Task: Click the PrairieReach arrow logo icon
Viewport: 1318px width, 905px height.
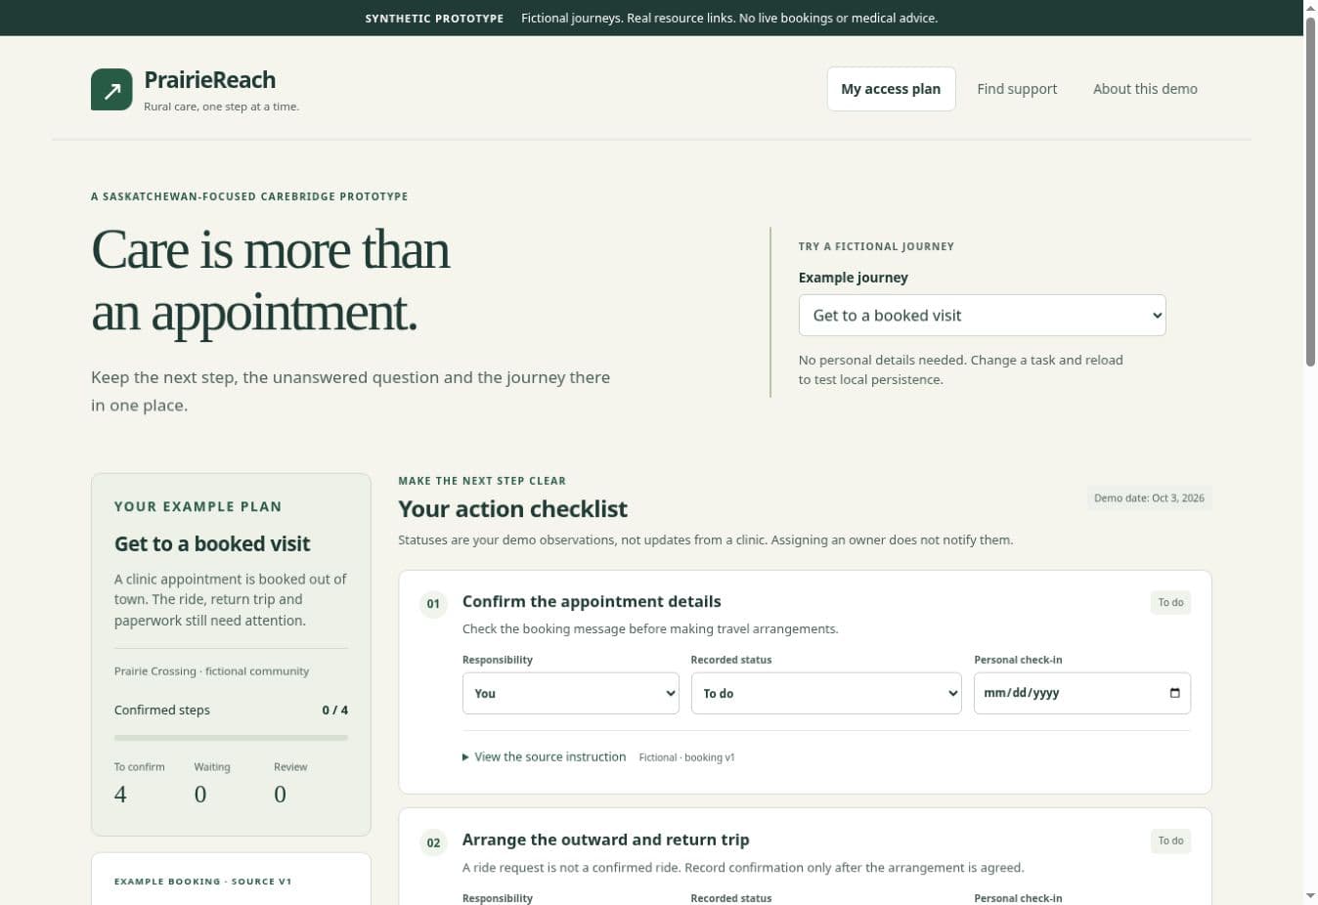Action: tap(111, 89)
